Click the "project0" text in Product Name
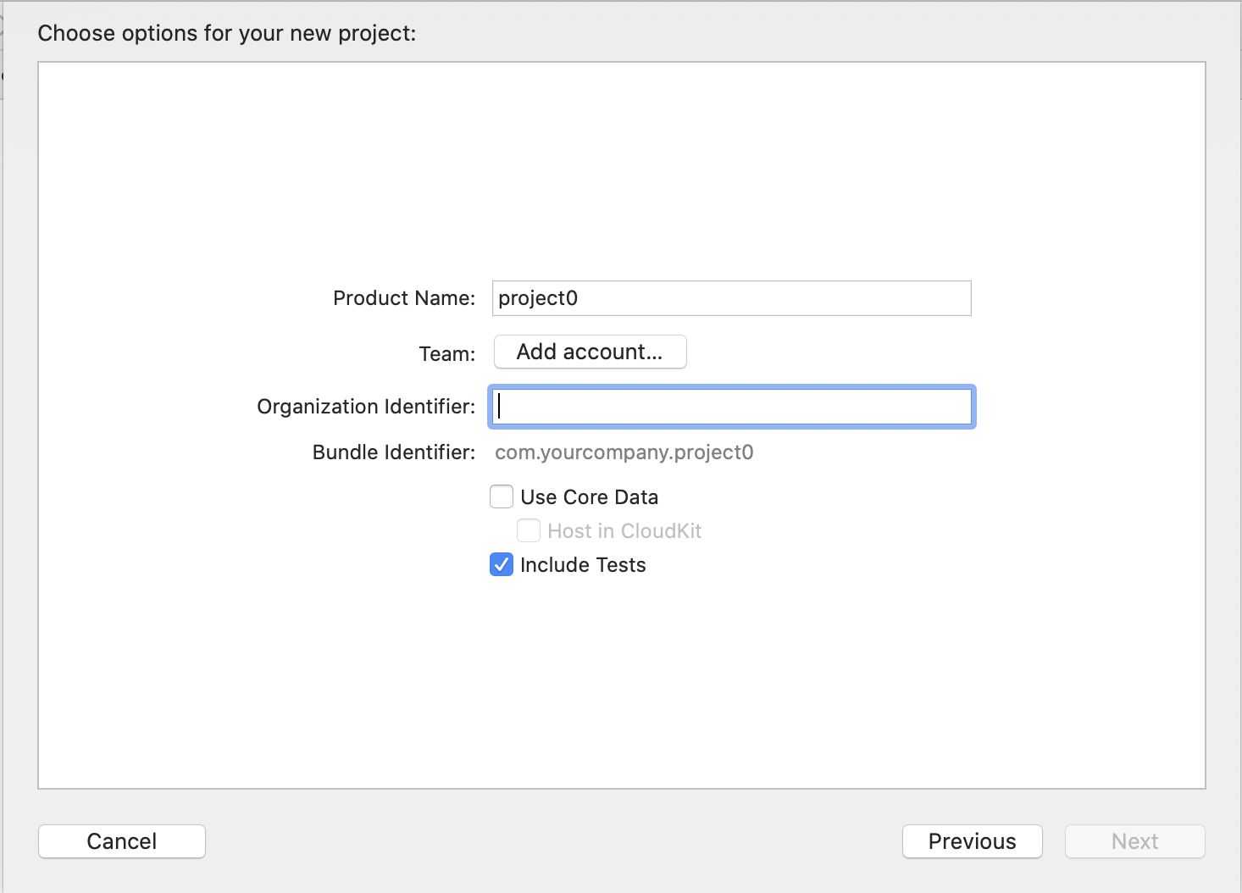This screenshot has width=1242, height=893. click(x=538, y=298)
